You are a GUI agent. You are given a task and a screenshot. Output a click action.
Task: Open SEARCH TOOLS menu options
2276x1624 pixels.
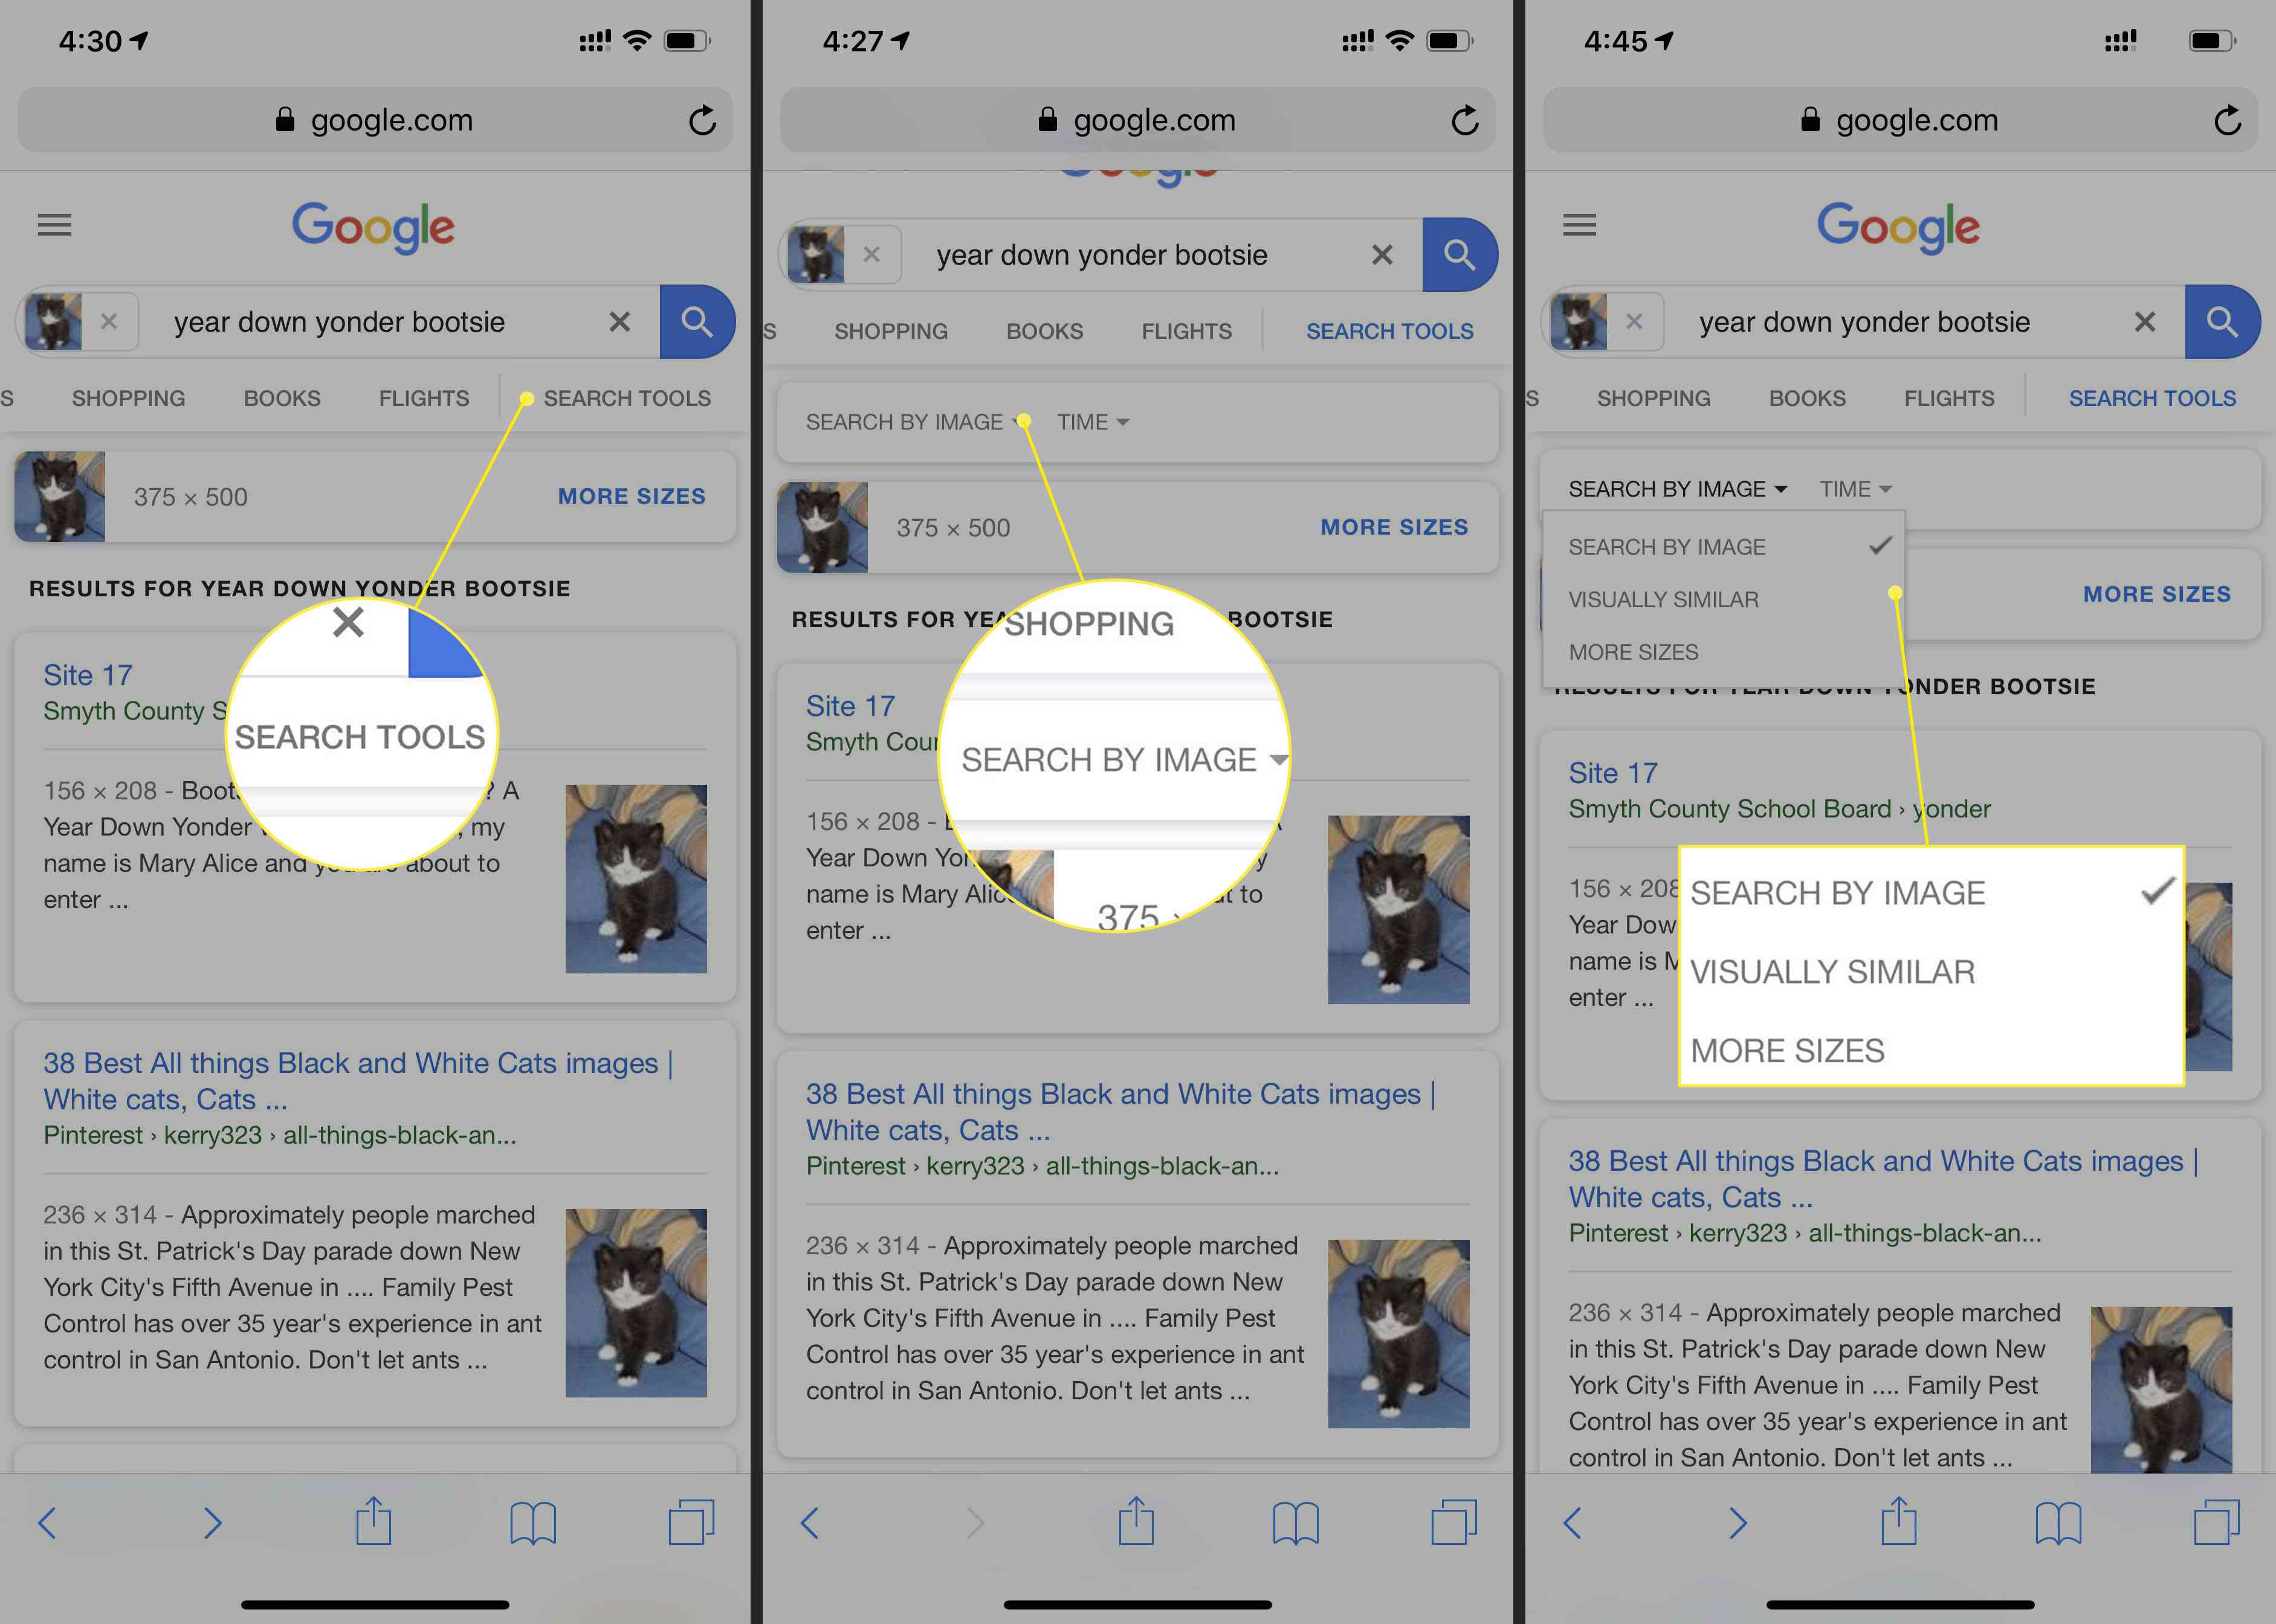pyautogui.click(x=2152, y=397)
